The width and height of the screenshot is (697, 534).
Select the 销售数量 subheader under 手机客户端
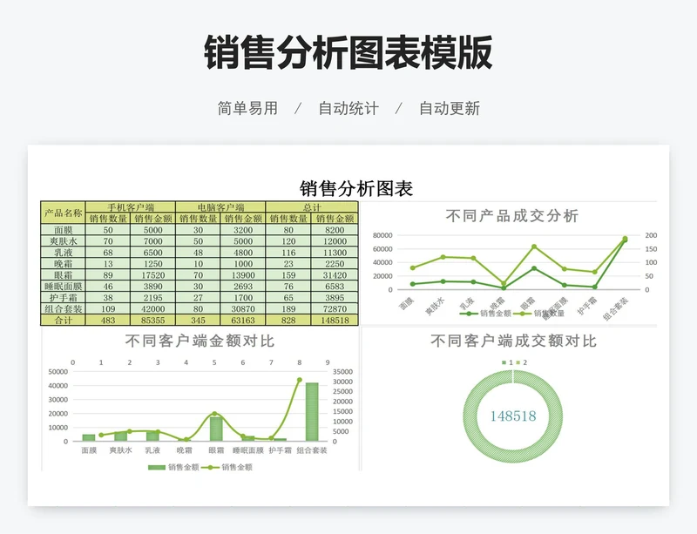[x=108, y=219]
